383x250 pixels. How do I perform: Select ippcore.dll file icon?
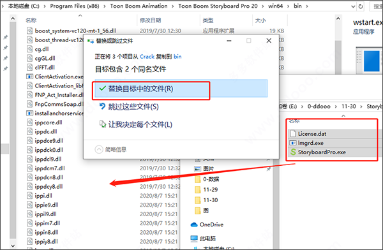pyautogui.click(x=29, y=122)
